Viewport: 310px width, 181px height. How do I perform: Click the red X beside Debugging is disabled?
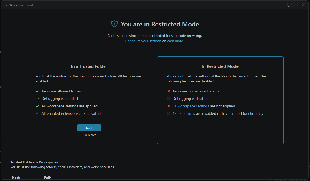(x=169, y=99)
